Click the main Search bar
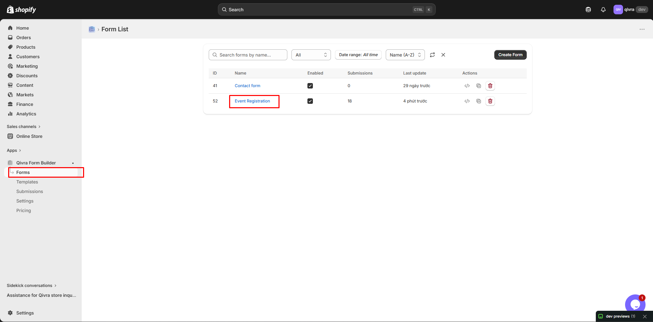653x322 pixels. (x=326, y=10)
